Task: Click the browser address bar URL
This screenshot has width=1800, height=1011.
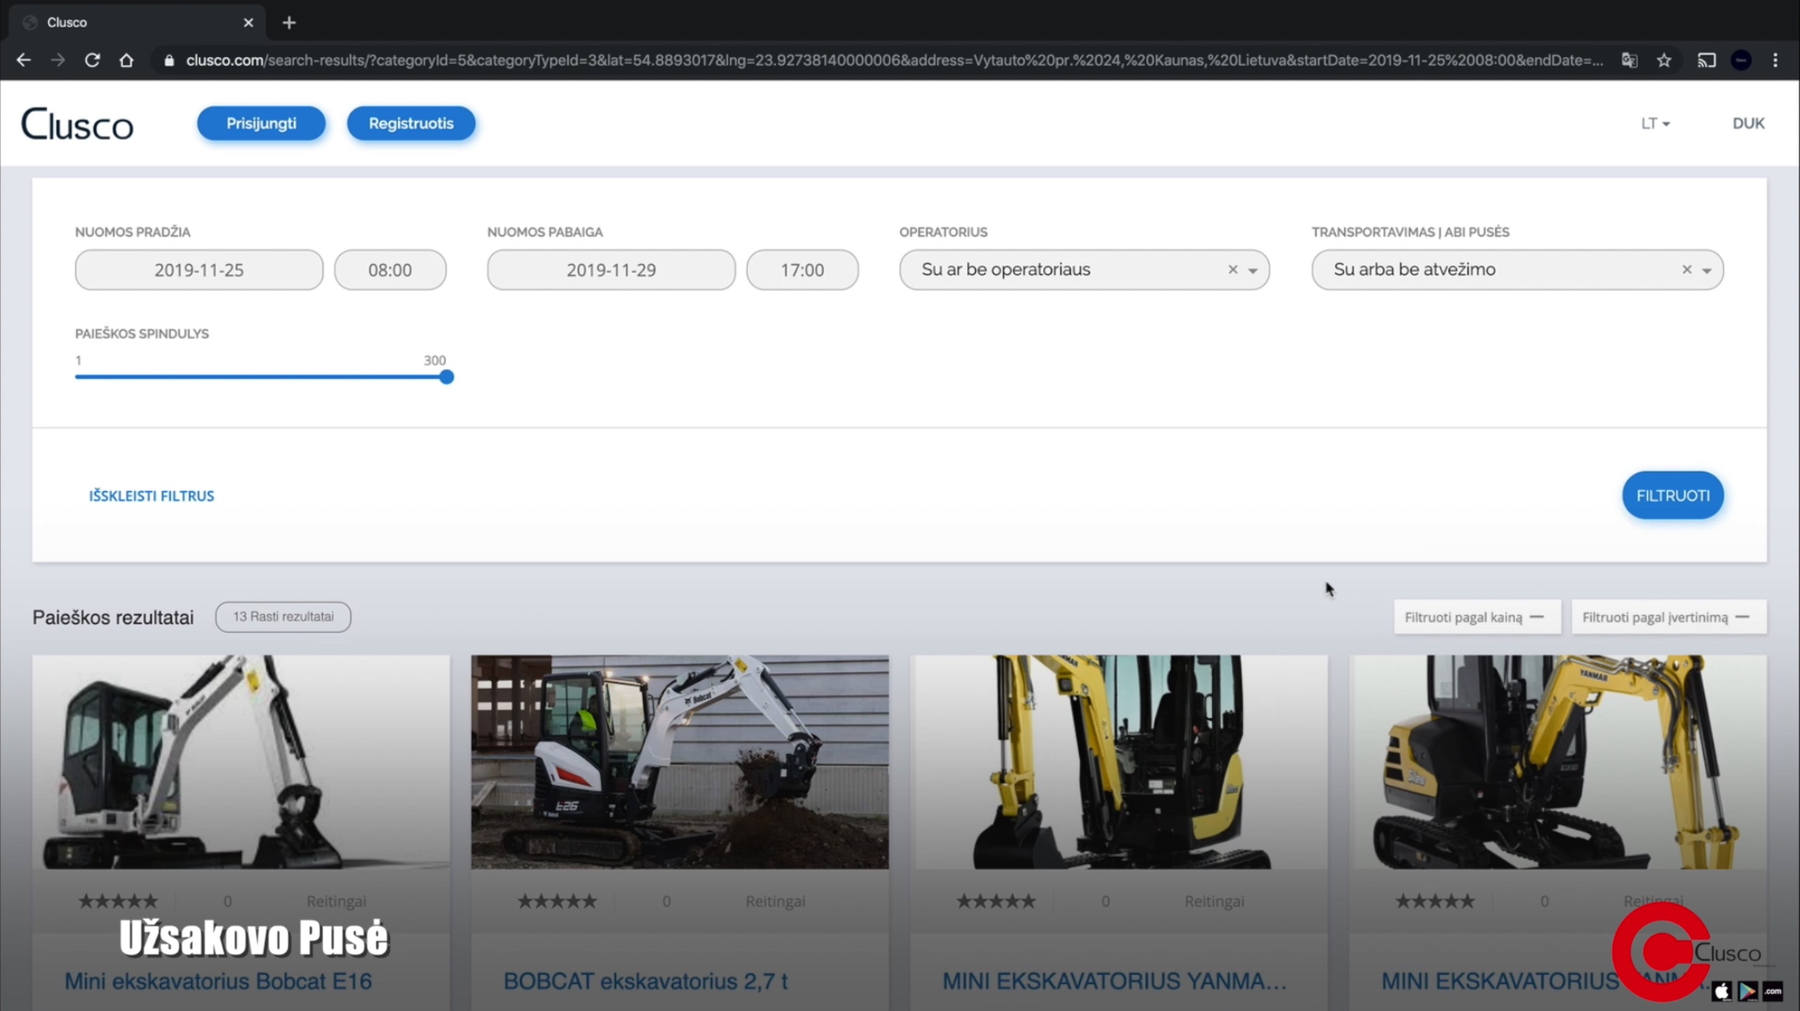Action: (893, 60)
